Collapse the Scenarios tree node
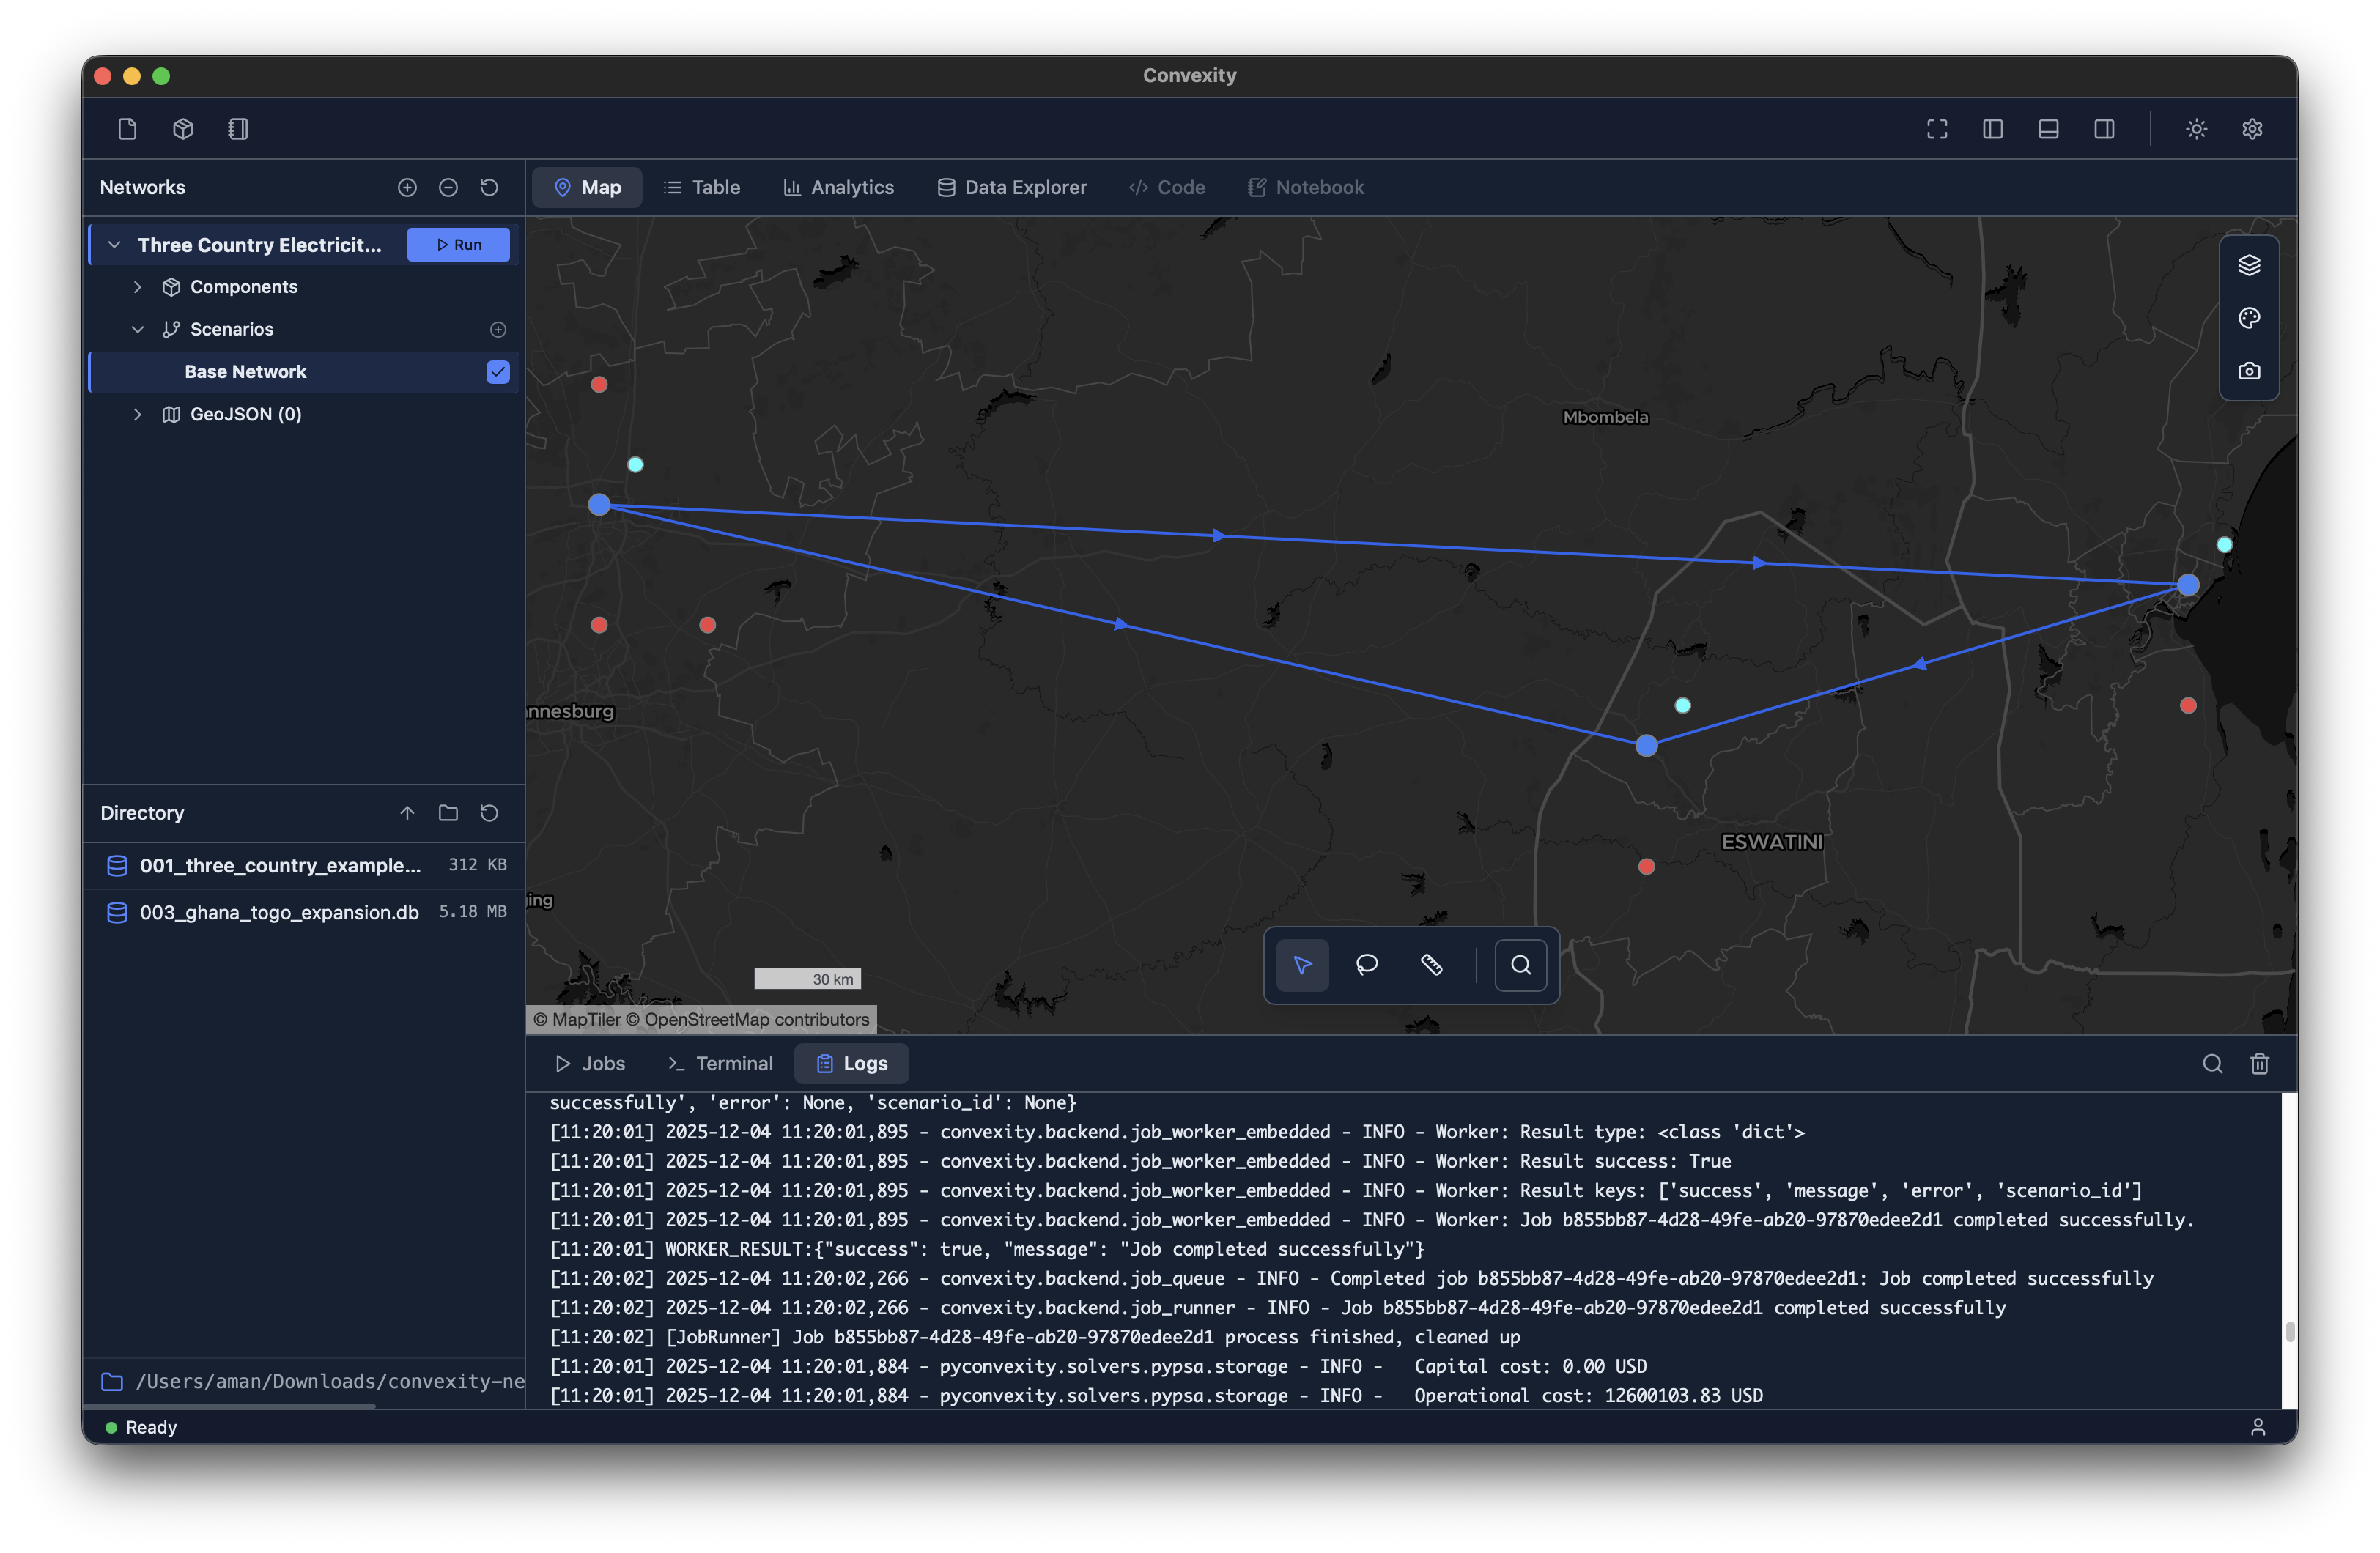2380x1553 pixels. [138, 330]
